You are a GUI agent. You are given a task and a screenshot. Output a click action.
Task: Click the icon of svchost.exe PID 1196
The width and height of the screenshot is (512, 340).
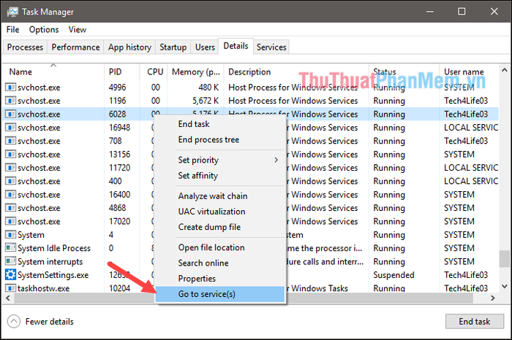pyautogui.click(x=10, y=101)
